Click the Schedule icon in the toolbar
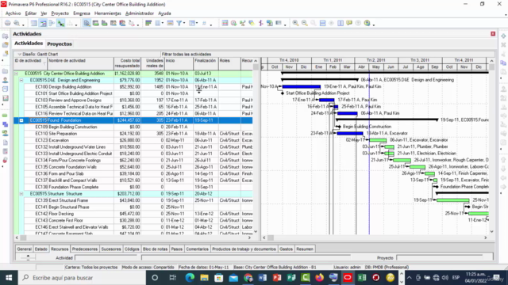This screenshot has width=508, height=285. pos(233,23)
